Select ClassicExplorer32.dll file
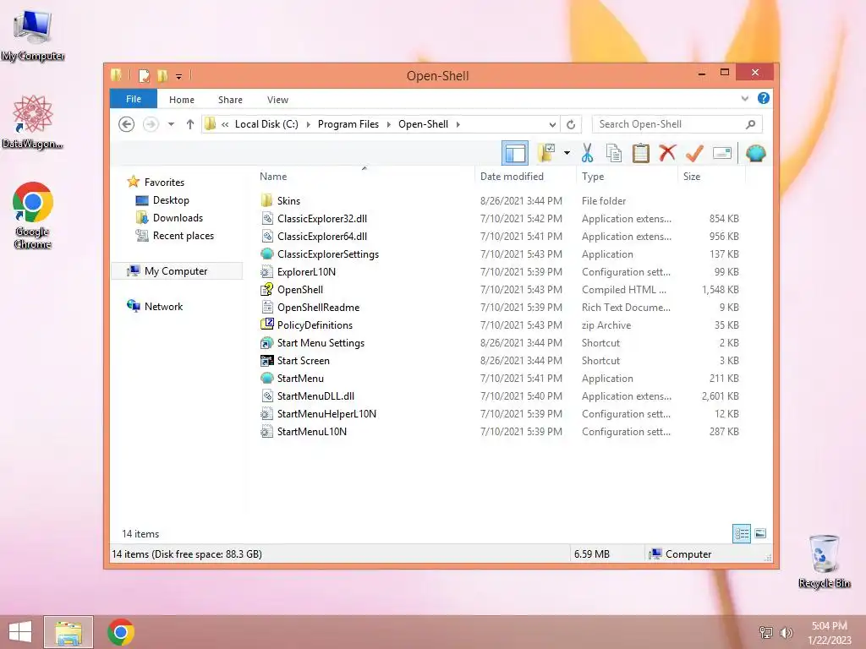The image size is (866, 649). click(313, 219)
